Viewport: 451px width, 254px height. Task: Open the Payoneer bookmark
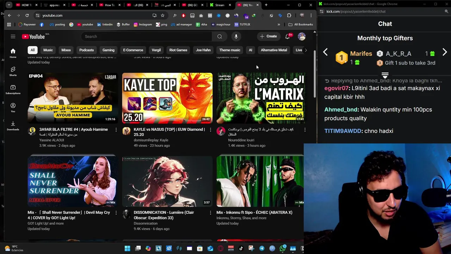tap(27, 24)
